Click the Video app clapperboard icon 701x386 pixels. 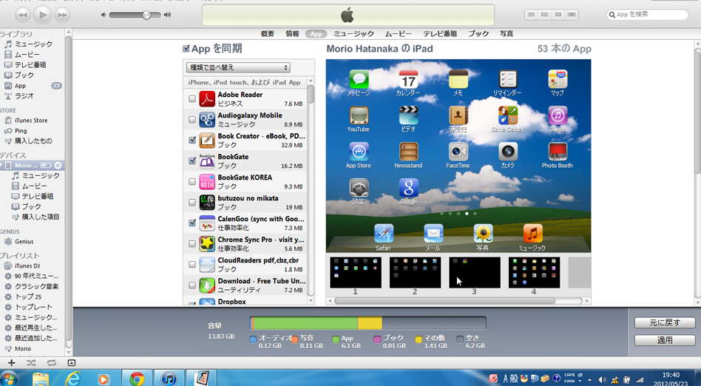pyautogui.click(x=409, y=116)
